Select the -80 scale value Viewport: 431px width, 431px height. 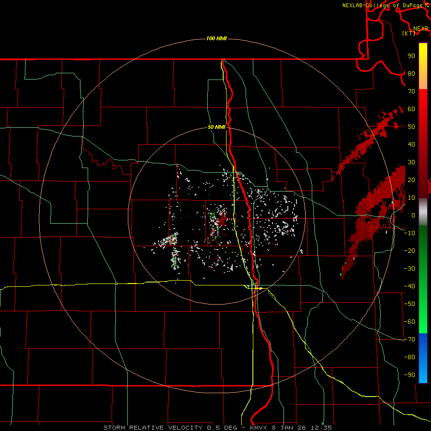[409, 357]
